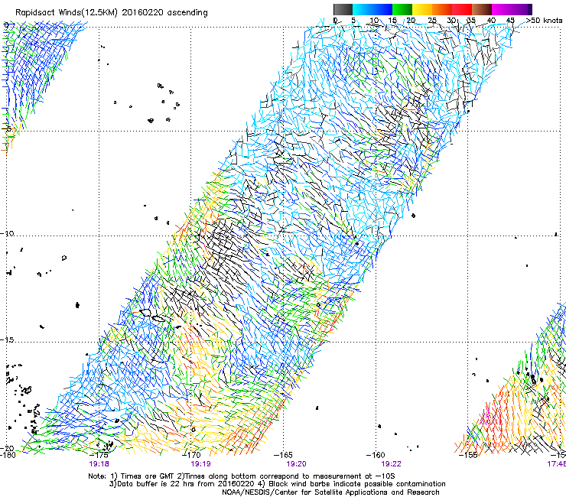
Task: Click the magenta-purple 40-50 knots legend swatch
Action: (512, 9)
